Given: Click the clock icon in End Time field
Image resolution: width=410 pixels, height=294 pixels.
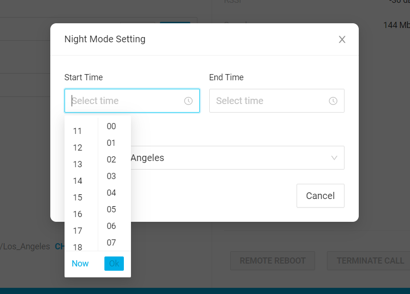Looking at the screenshot, I should 333,101.
